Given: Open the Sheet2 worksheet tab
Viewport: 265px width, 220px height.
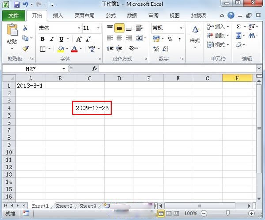Looking at the screenshot, I should pos(64,206).
